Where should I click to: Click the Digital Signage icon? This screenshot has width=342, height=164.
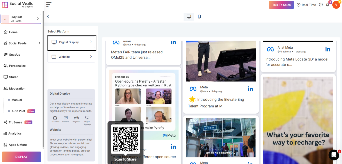[87, 117]
